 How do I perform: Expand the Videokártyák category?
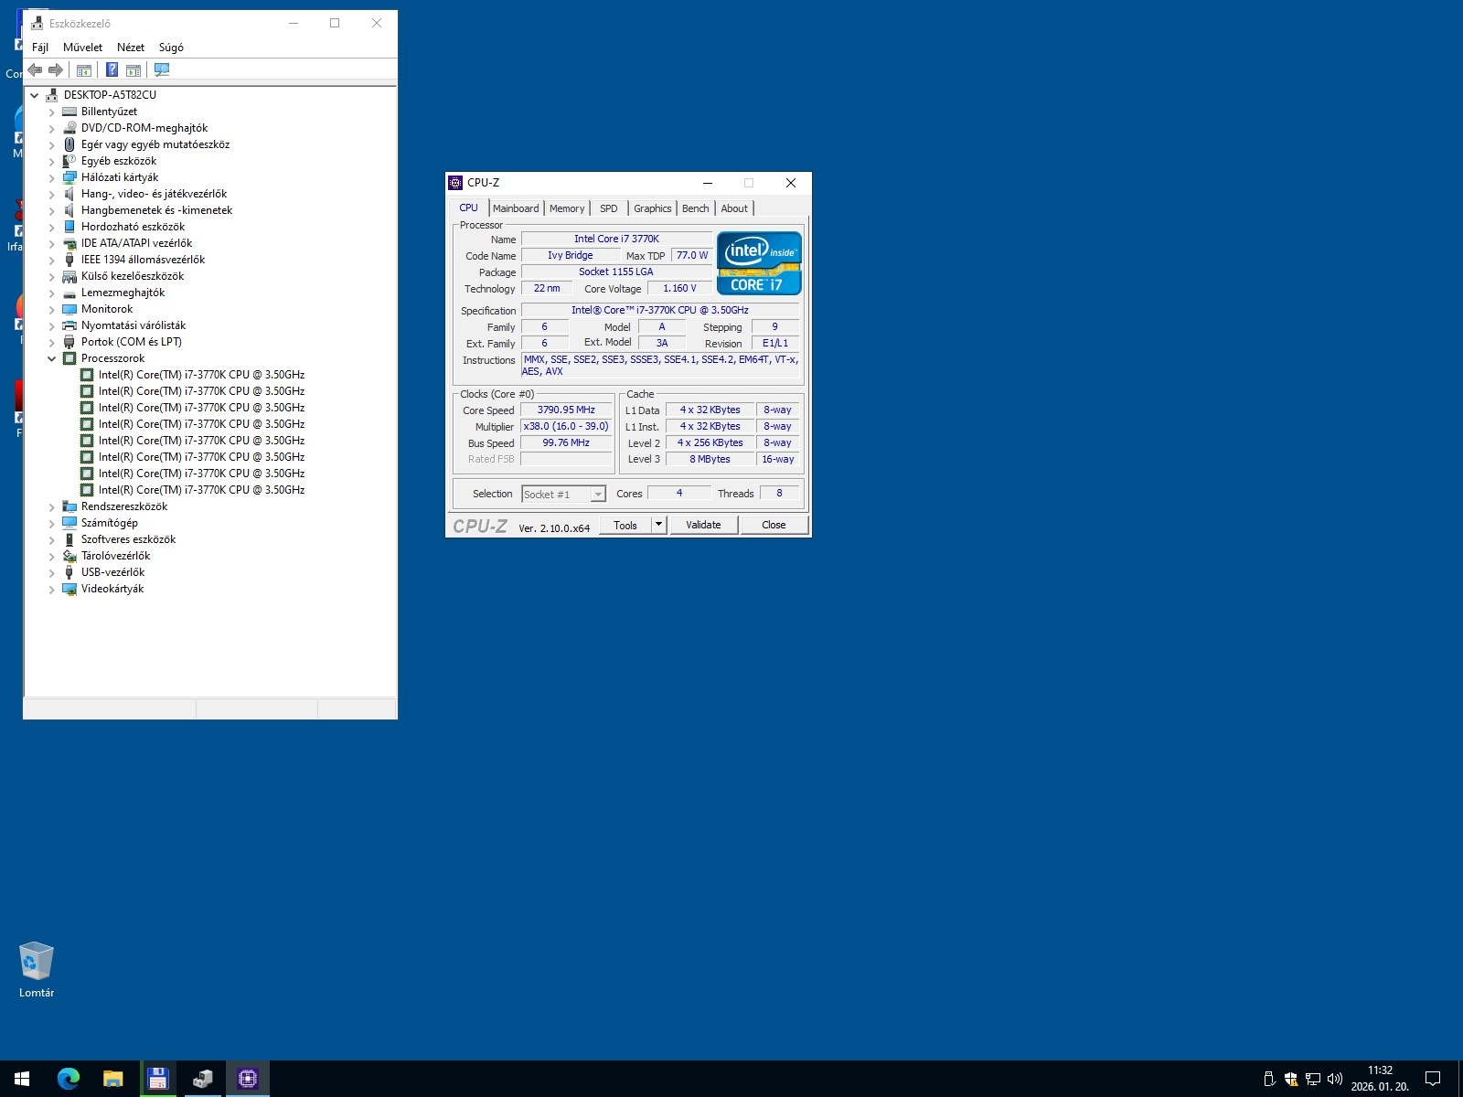click(51, 589)
